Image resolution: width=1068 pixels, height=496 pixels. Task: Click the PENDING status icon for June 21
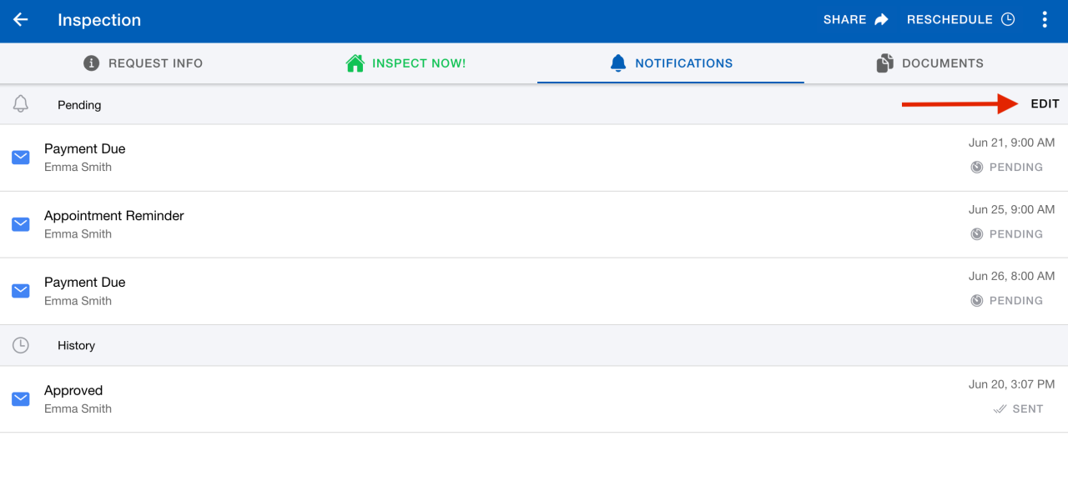976,167
